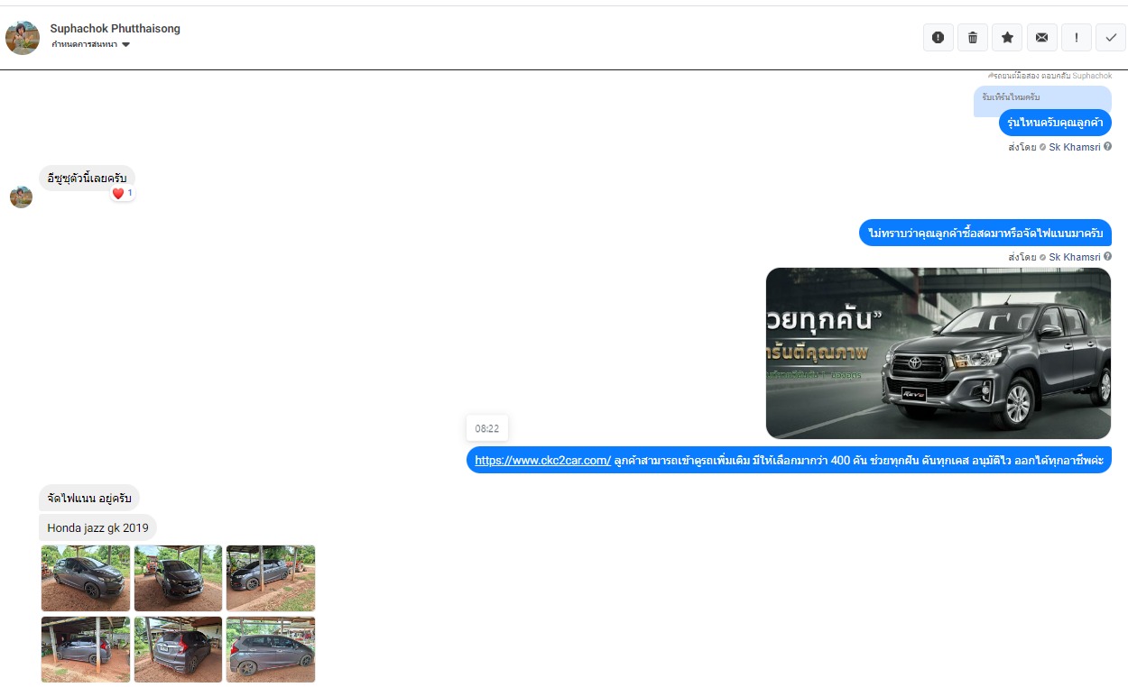Star this conversation as follow-up
The width and height of the screenshot is (1128, 687).
click(x=1007, y=38)
